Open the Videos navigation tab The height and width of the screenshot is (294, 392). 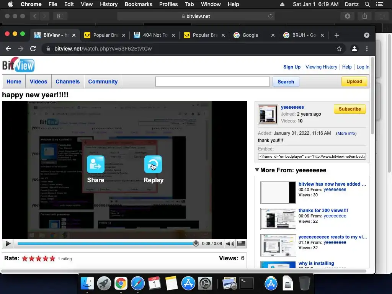pos(38,82)
